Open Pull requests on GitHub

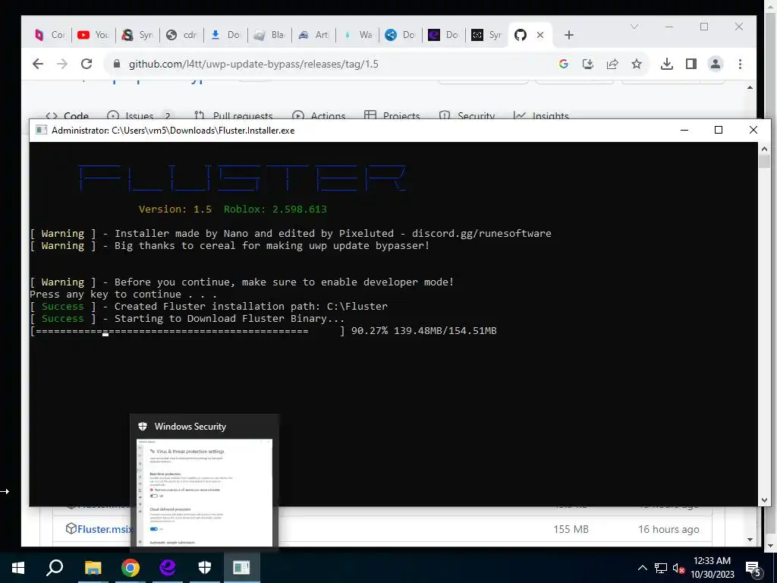coord(234,115)
